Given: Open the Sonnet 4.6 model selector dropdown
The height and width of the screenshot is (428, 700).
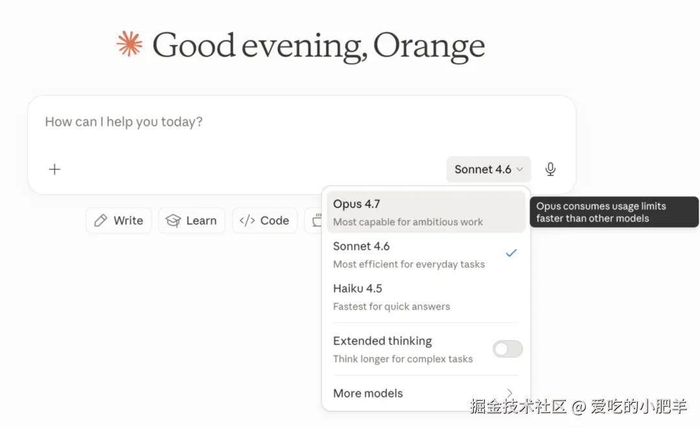Looking at the screenshot, I should 489,169.
